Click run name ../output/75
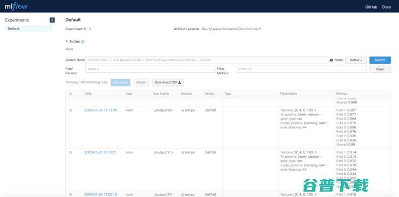 164,152
